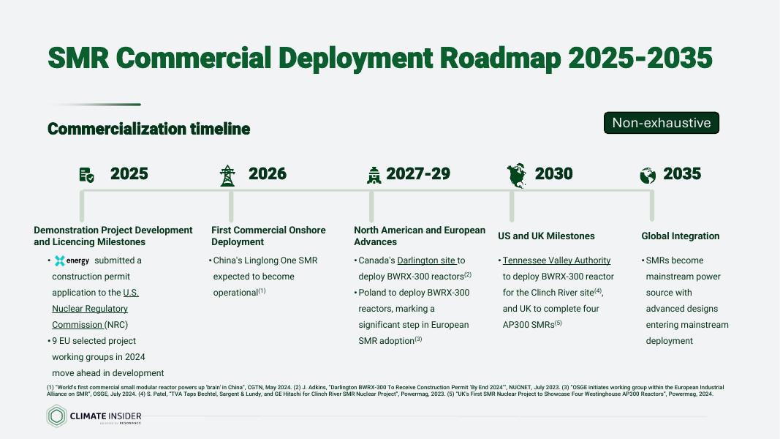
Task: Click the CLIMATE INSIDER wordmark text
Action: (x=105, y=416)
